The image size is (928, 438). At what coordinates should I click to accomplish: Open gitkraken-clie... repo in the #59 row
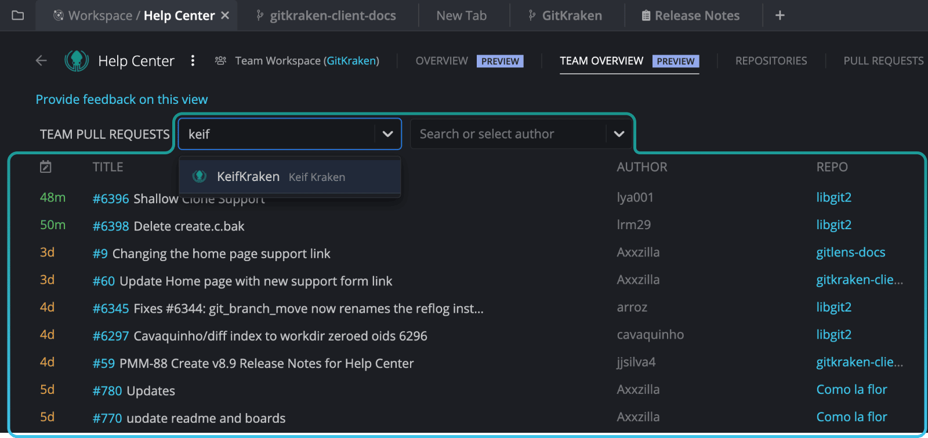tap(860, 362)
